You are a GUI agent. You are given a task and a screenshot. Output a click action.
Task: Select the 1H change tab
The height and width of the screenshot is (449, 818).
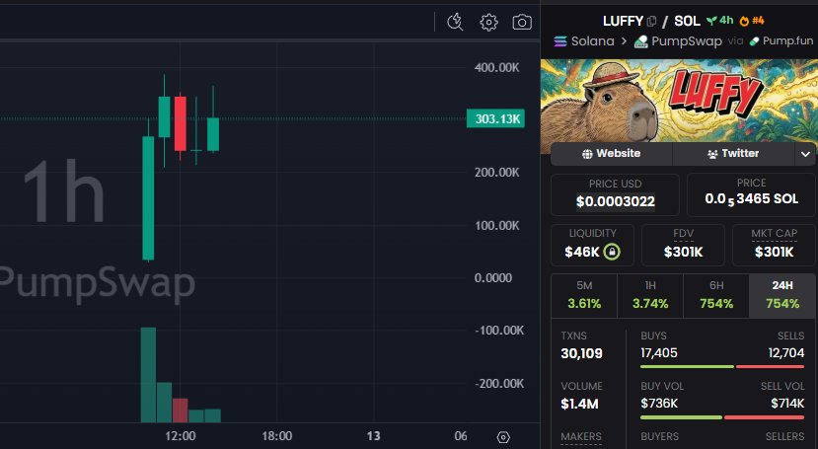point(650,296)
